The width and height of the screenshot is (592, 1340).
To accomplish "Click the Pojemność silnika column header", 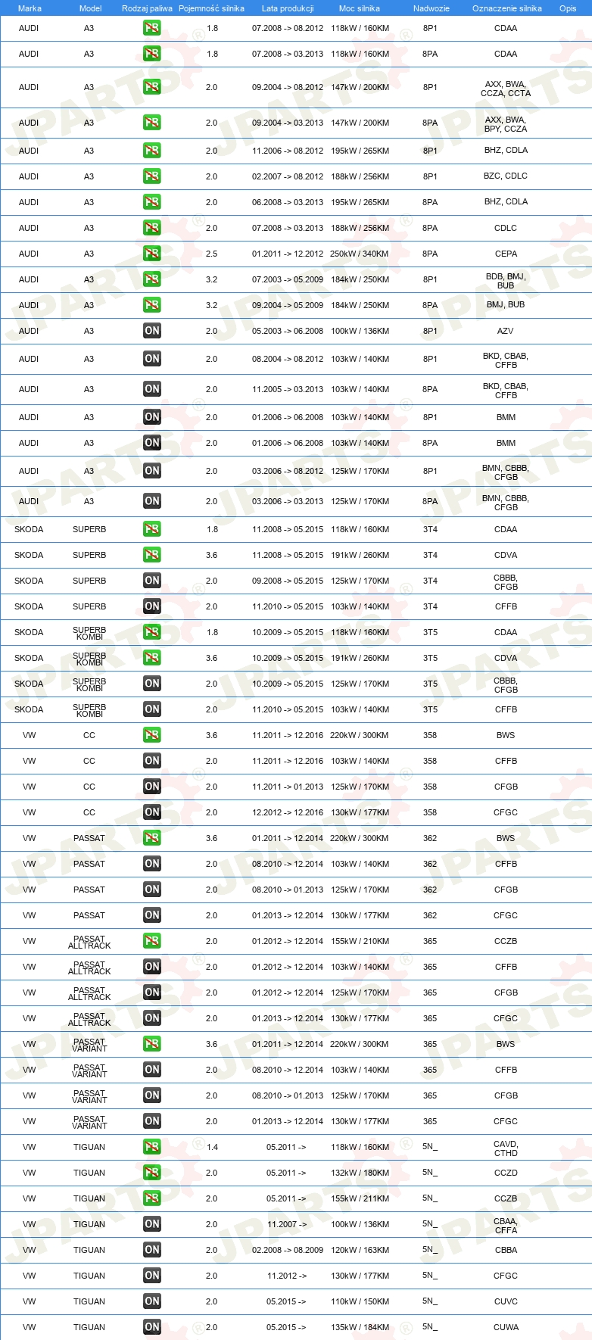I will pos(211,8).
